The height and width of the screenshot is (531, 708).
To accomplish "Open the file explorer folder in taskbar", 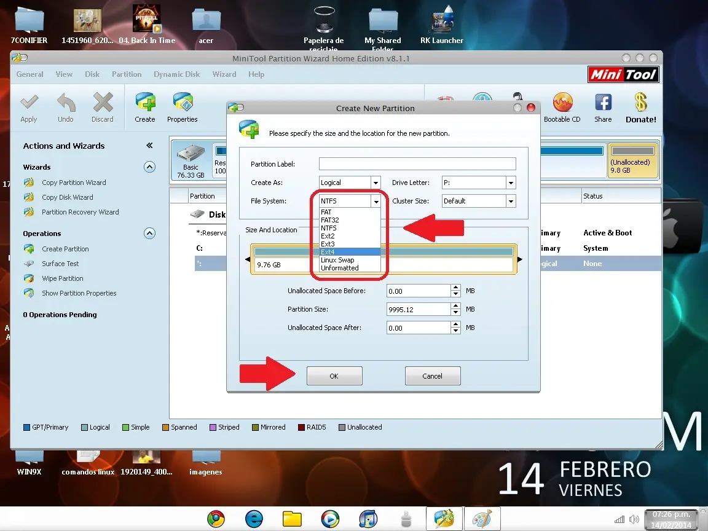I will (x=292, y=519).
